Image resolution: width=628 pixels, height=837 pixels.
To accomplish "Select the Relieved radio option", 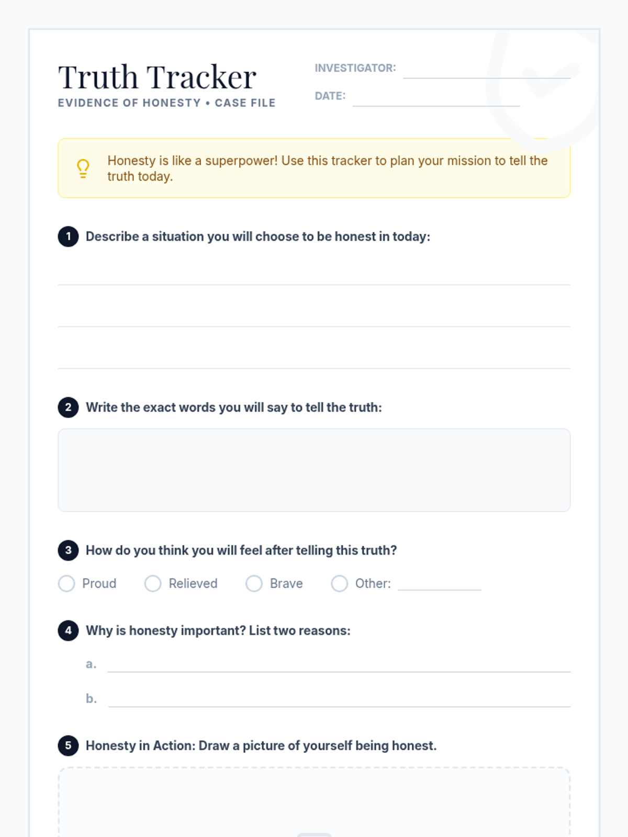I will click(153, 583).
